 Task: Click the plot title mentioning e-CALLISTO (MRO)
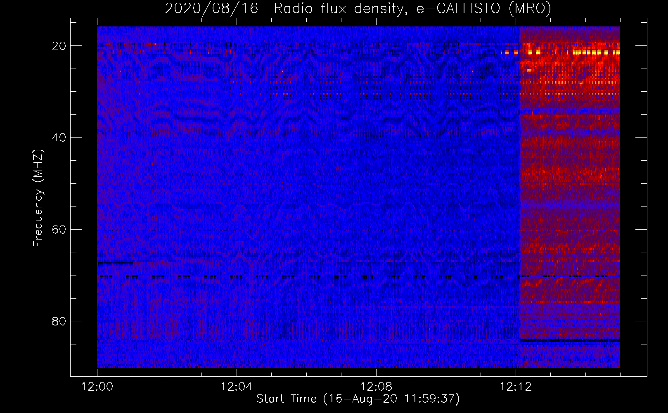point(358,8)
